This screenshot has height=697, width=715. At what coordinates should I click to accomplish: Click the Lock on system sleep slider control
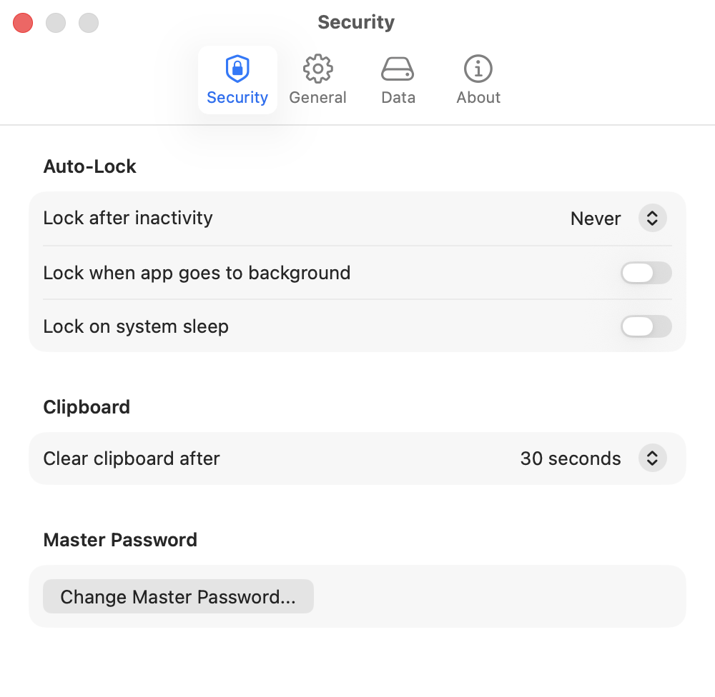646,326
